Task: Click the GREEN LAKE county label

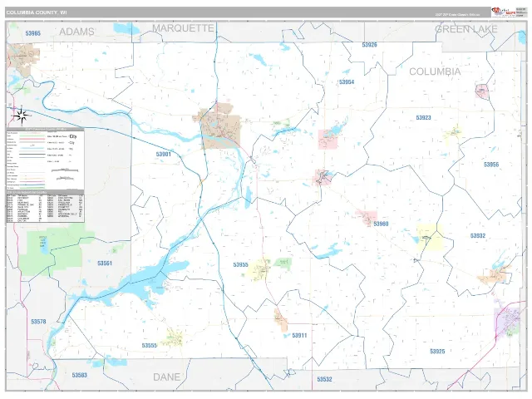Action: (466, 29)
